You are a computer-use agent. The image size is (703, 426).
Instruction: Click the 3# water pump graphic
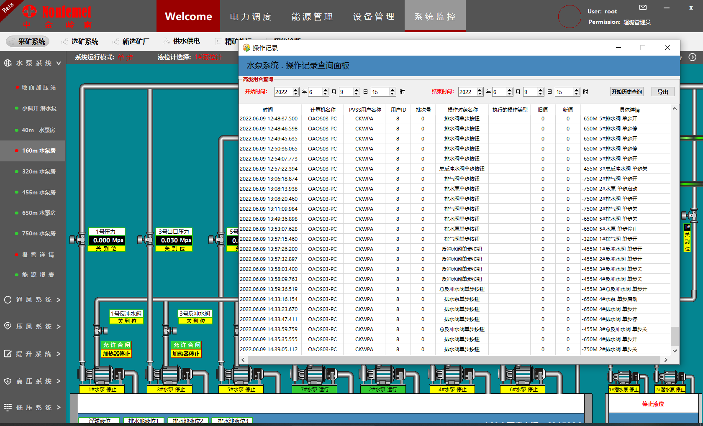[169, 375]
